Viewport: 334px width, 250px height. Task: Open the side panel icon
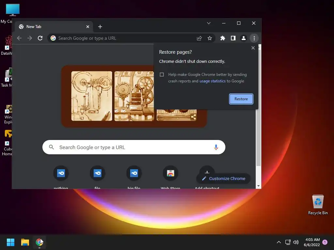coord(233,38)
